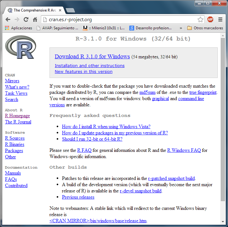Go back with the browser back arrow

(8, 20)
